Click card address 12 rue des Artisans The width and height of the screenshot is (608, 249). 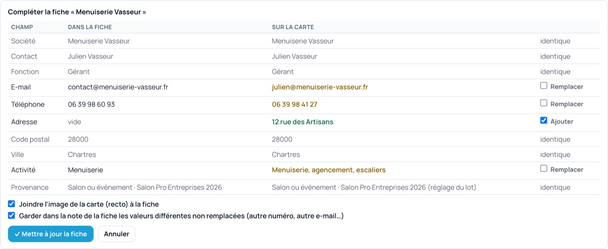tap(302, 122)
